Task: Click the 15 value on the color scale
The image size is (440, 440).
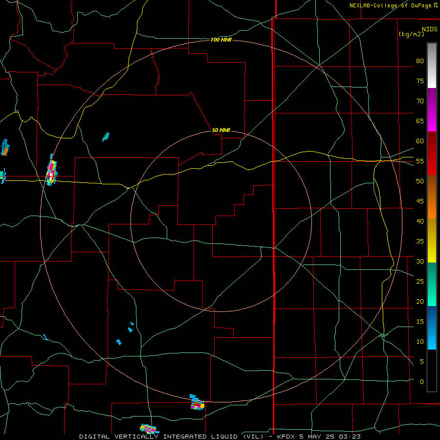Action: pyautogui.click(x=420, y=322)
